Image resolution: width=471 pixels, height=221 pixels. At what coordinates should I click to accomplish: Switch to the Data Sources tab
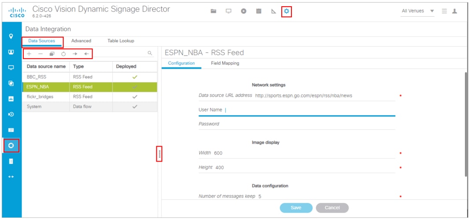pyautogui.click(x=42, y=41)
